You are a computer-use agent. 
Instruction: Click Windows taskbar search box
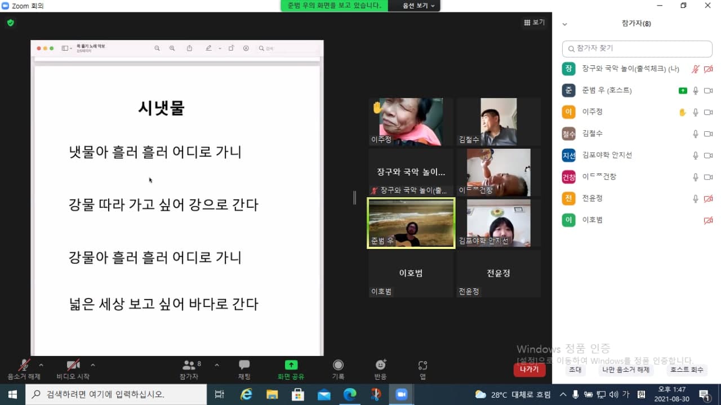tap(117, 394)
